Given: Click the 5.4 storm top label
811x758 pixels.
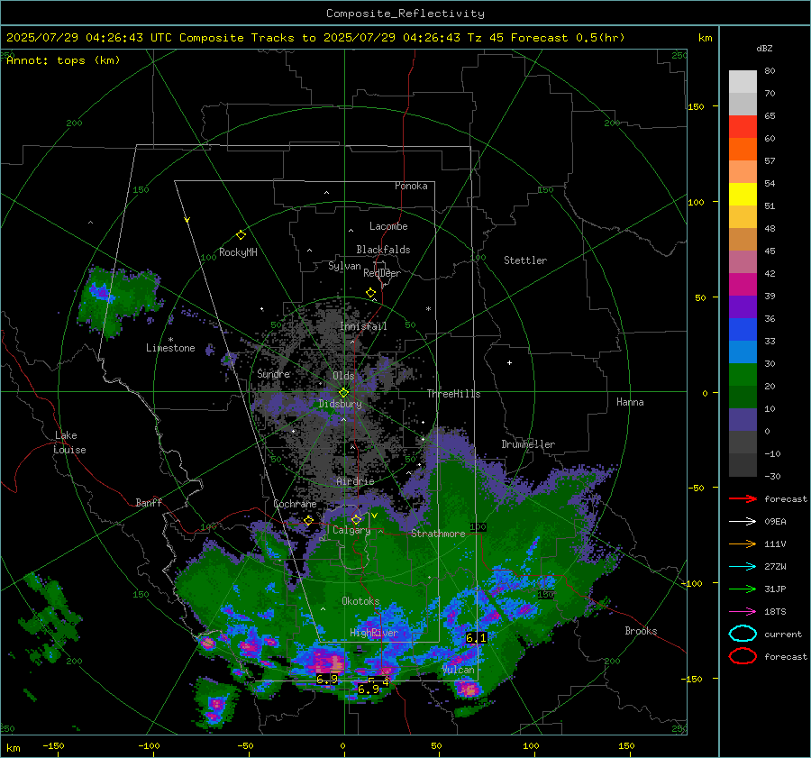Looking at the screenshot, I should [378, 682].
